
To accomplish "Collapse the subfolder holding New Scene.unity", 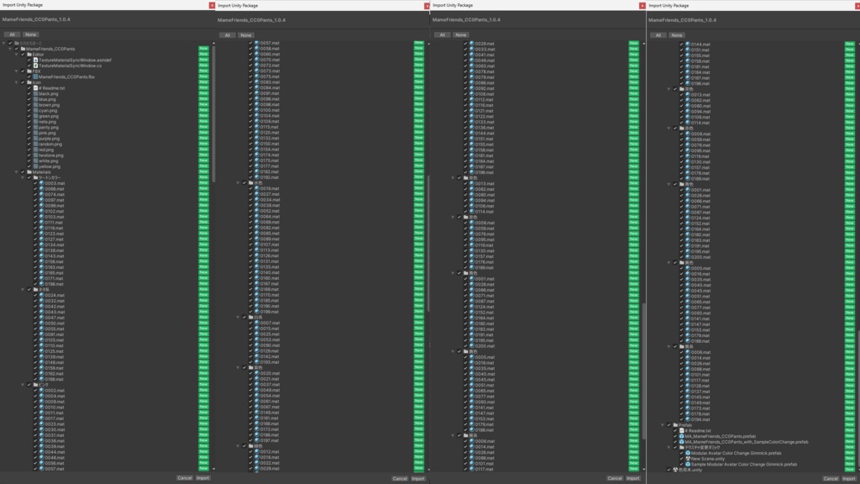I will (x=669, y=447).
